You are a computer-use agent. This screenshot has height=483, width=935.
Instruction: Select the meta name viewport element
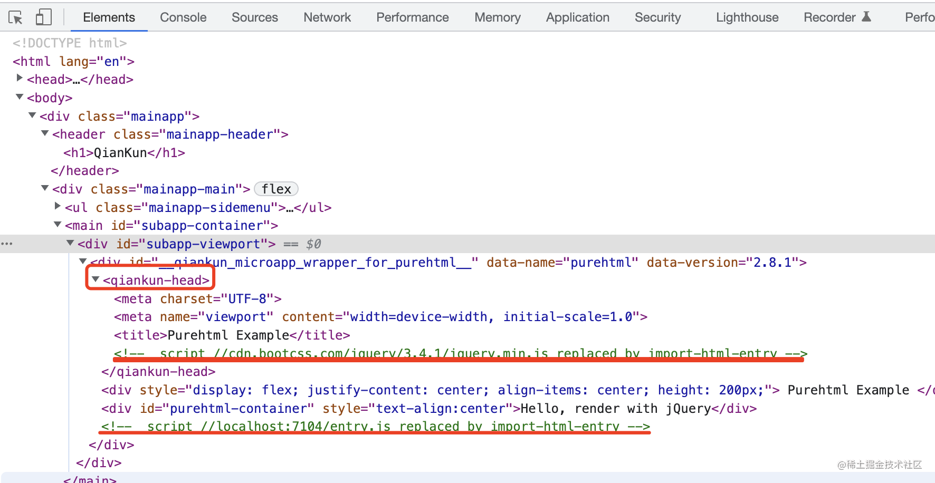(380, 316)
